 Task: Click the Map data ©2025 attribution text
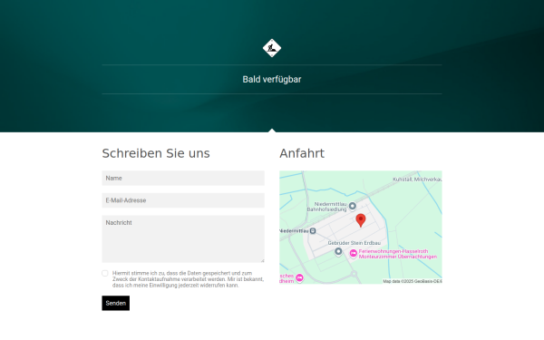pyautogui.click(x=413, y=281)
